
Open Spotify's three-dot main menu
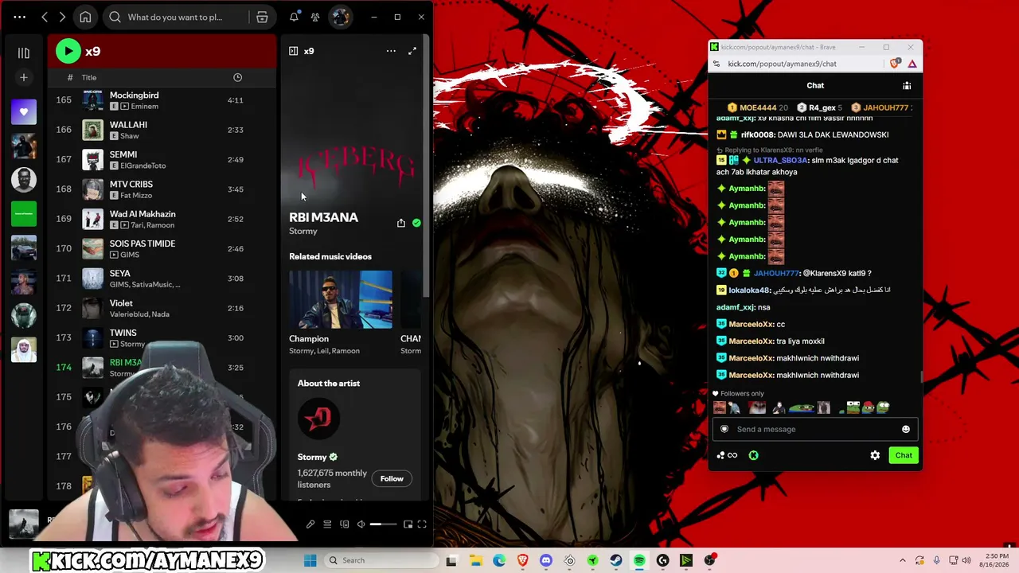(19, 17)
